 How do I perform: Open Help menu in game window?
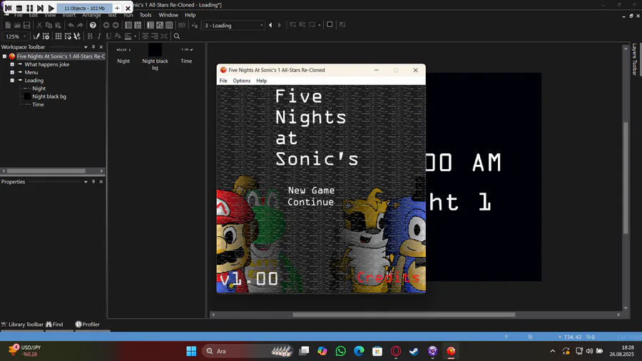261,81
